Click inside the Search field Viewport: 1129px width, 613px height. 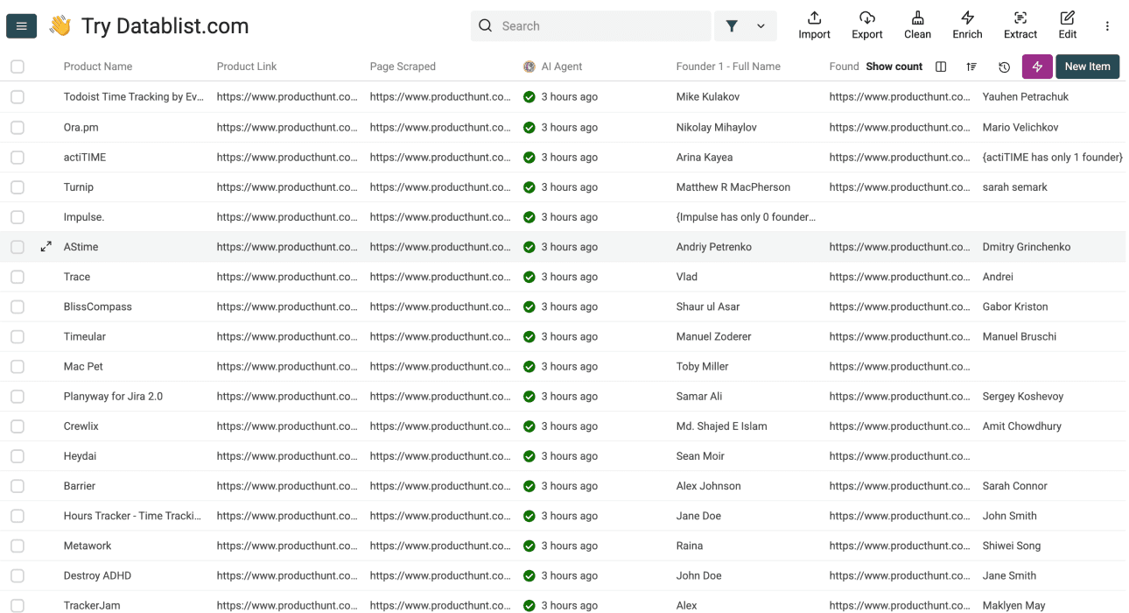[x=591, y=25]
